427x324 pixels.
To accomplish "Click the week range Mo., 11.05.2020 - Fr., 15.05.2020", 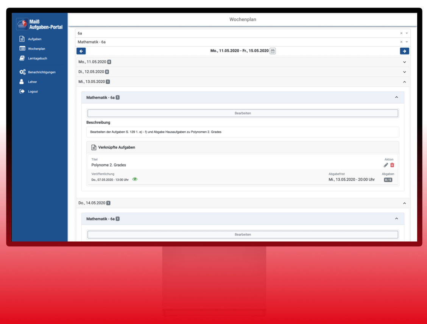I will tap(239, 51).
